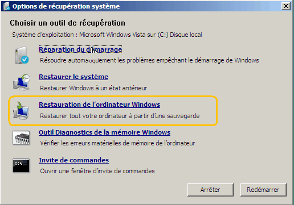
Task: Open the Réparation du démarrage link
Action: pyautogui.click(x=80, y=49)
